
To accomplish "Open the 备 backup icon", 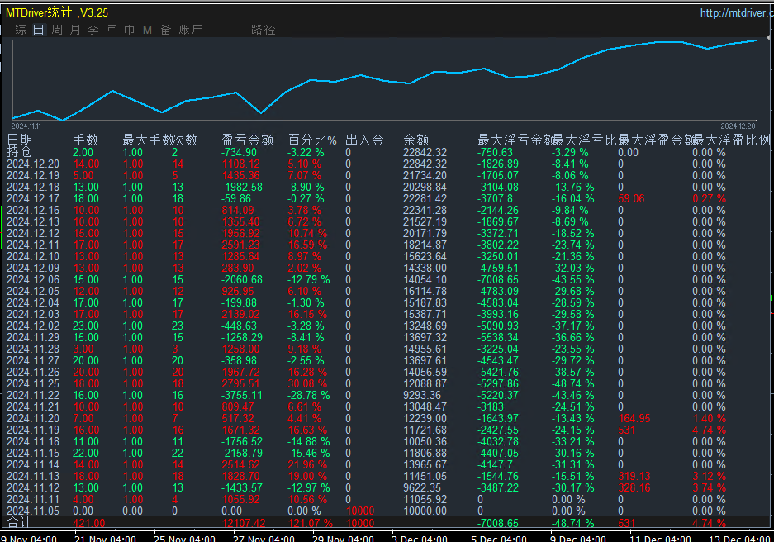I will (164, 29).
